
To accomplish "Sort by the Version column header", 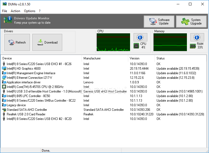I will [141, 58].
